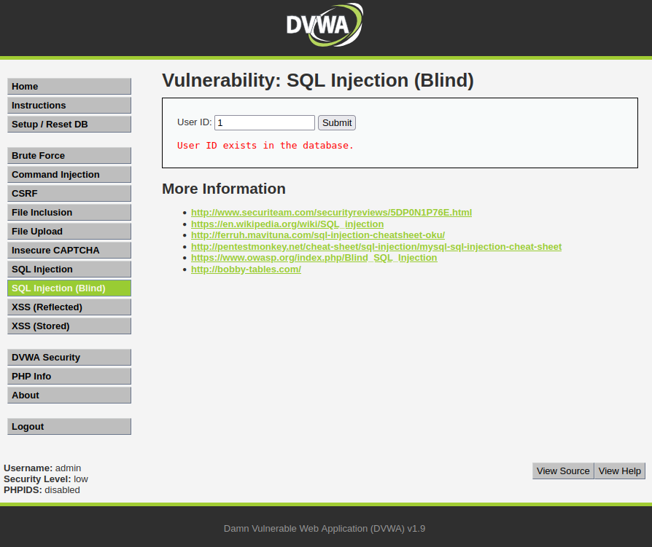Viewport: 652px width, 547px height.
Task: Select File Upload in sidebar
Action: pyautogui.click(x=69, y=232)
